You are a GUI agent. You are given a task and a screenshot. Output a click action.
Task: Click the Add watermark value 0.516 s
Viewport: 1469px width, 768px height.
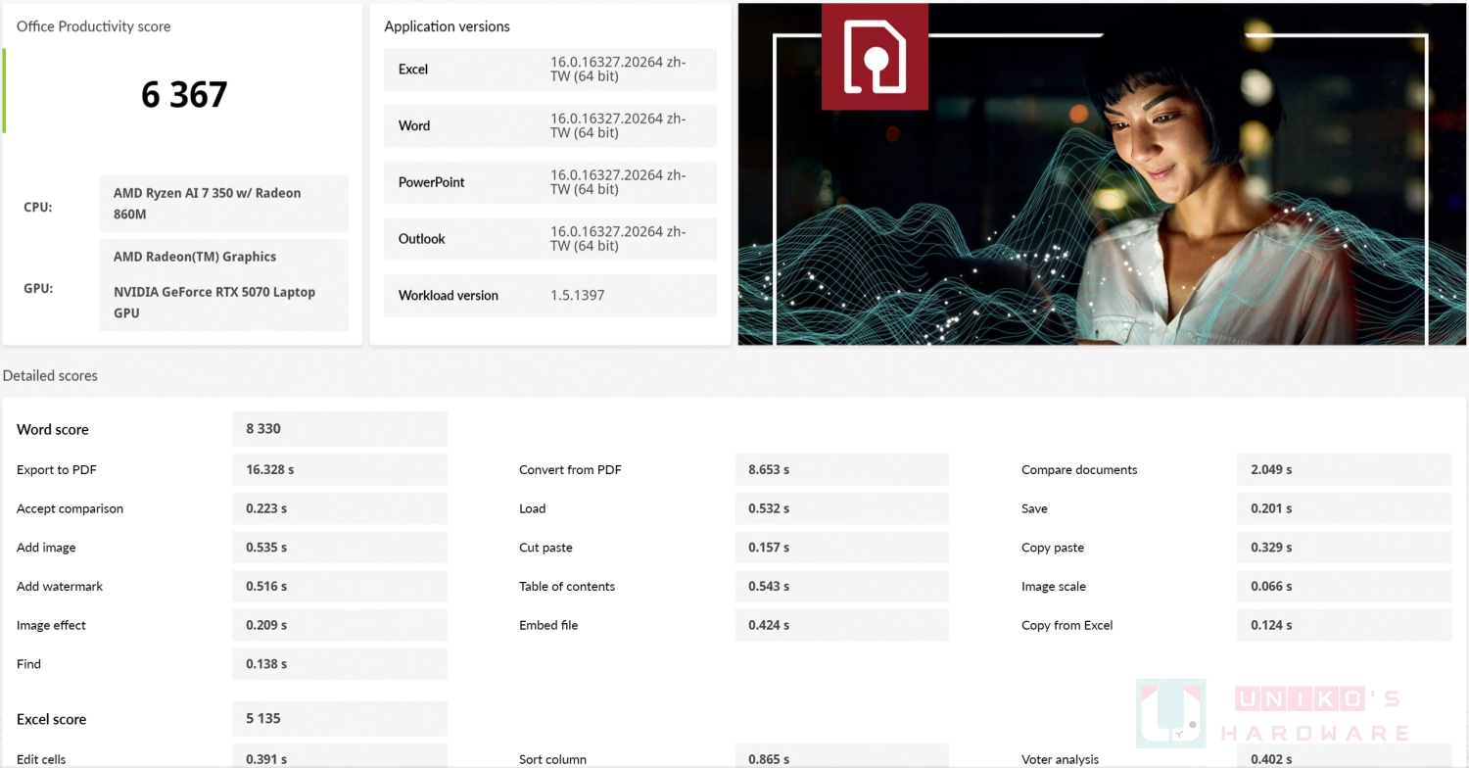pos(340,587)
